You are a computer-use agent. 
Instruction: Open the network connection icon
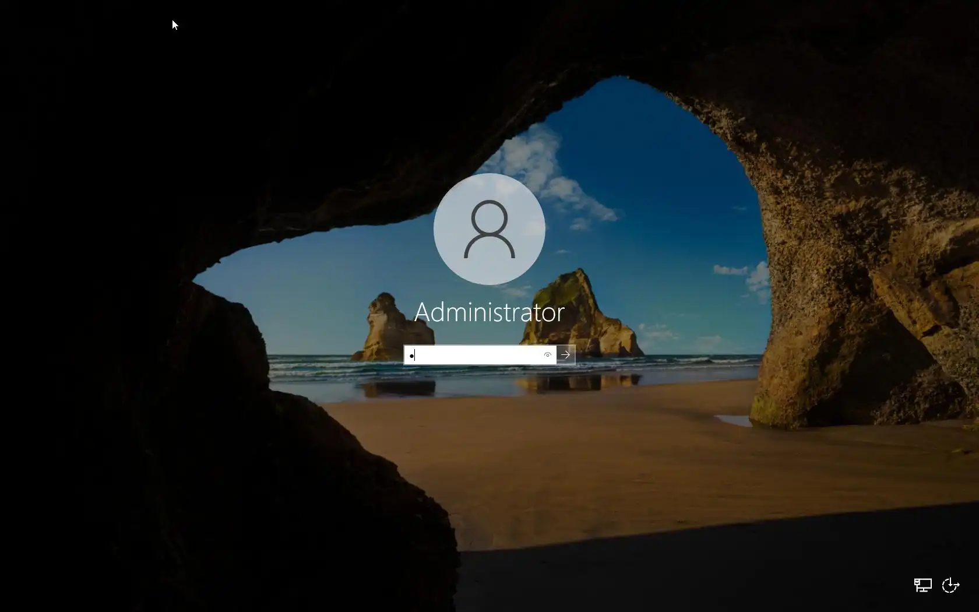point(922,585)
